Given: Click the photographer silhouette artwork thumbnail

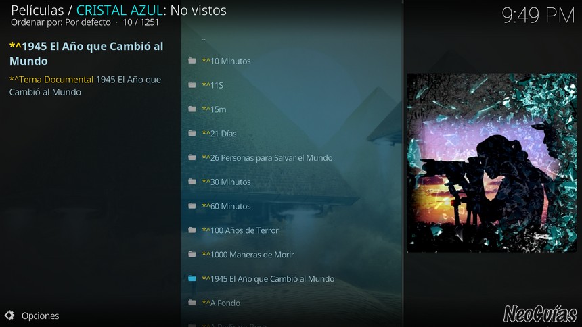Looking at the screenshot, I should [x=492, y=163].
